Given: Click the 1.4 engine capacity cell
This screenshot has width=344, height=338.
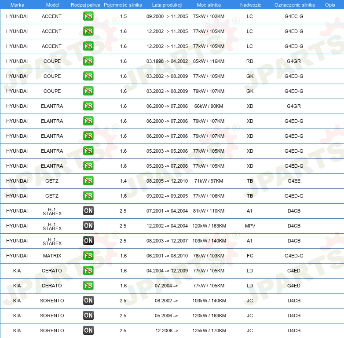Looking at the screenshot, I should click(123, 181).
